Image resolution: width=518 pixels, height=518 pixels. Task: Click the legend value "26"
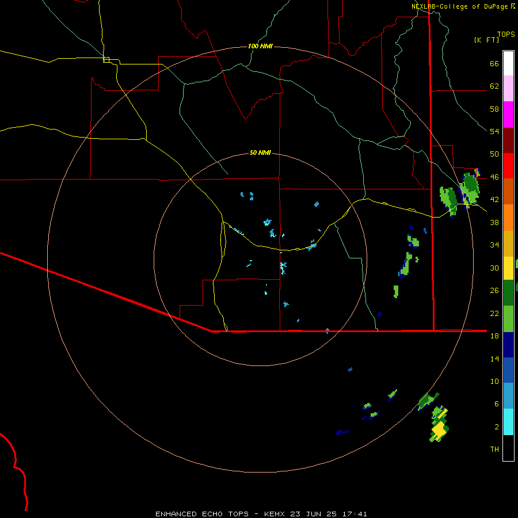click(494, 291)
